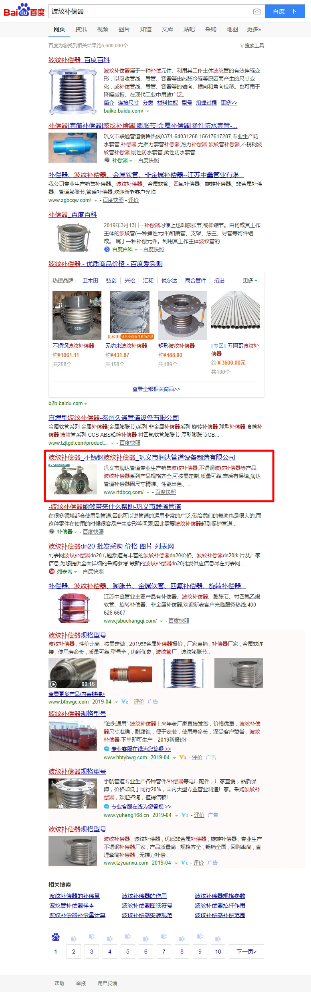This screenshot has width=311, height=992.
Task: Open 查看全部相关商品>> link
Action: pos(156,389)
